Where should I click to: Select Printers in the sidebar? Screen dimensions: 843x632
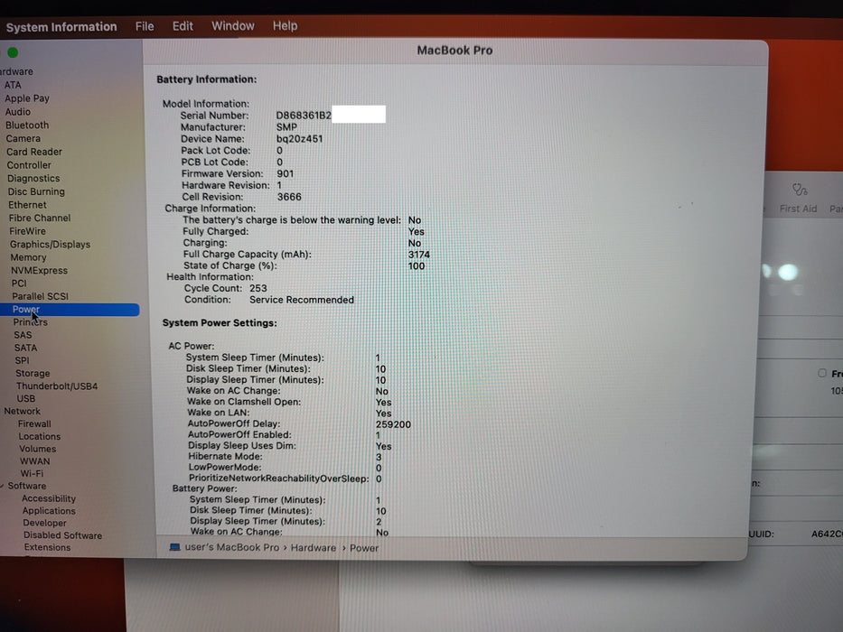coord(30,322)
